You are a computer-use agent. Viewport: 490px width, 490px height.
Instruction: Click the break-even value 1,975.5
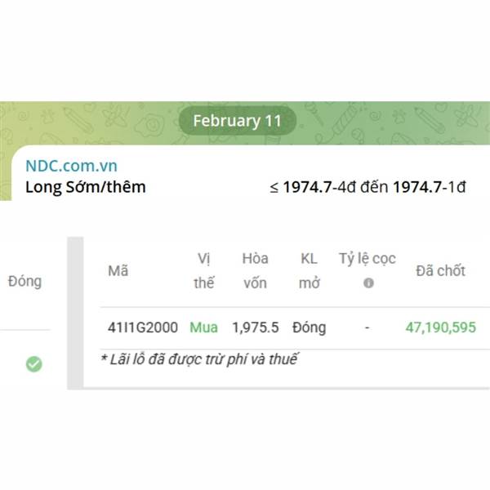pyautogui.click(x=256, y=327)
